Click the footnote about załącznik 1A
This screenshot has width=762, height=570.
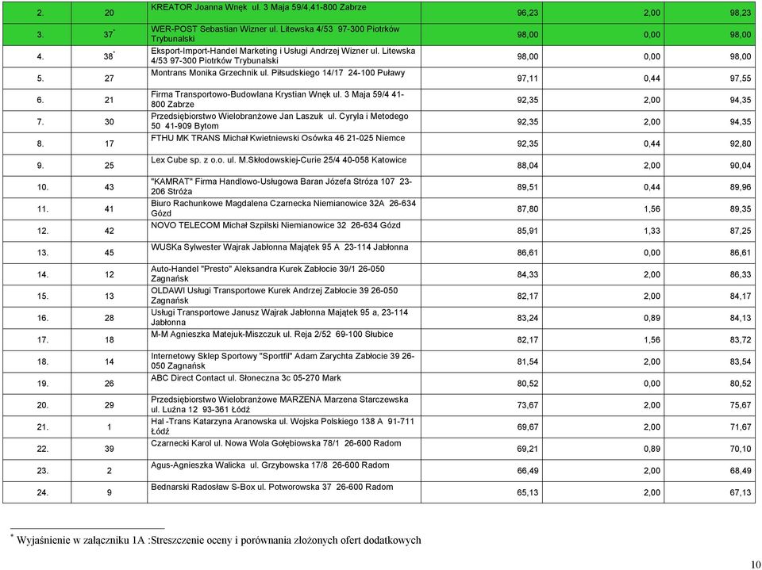coord(215,540)
